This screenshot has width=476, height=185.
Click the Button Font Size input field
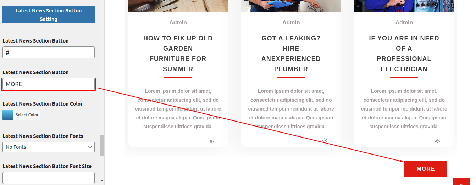[x=49, y=178]
